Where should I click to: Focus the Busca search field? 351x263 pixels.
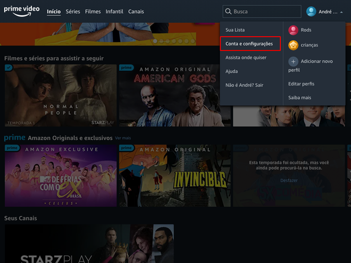pyautogui.click(x=262, y=11)
